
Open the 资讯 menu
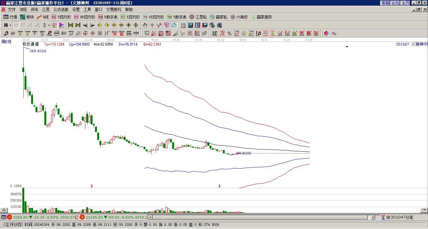pos(34,9)
